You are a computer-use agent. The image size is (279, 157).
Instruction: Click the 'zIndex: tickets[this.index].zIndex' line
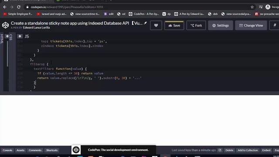pyautogui.click(x=72, y=46)
